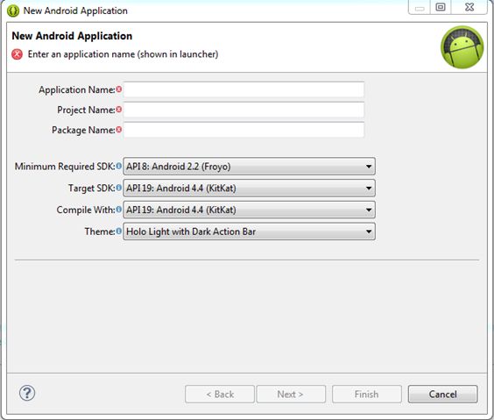
Task: Focus the Application Name text field
Action: pos(243,89)
